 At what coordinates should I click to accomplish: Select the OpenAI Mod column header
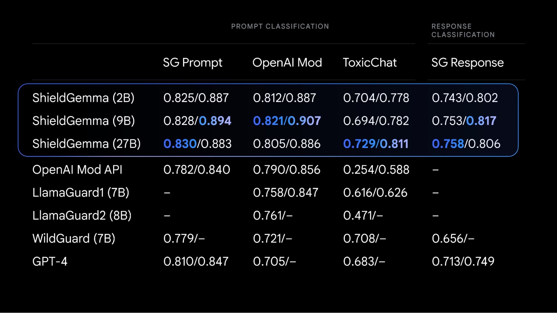[x=287, y=62]
